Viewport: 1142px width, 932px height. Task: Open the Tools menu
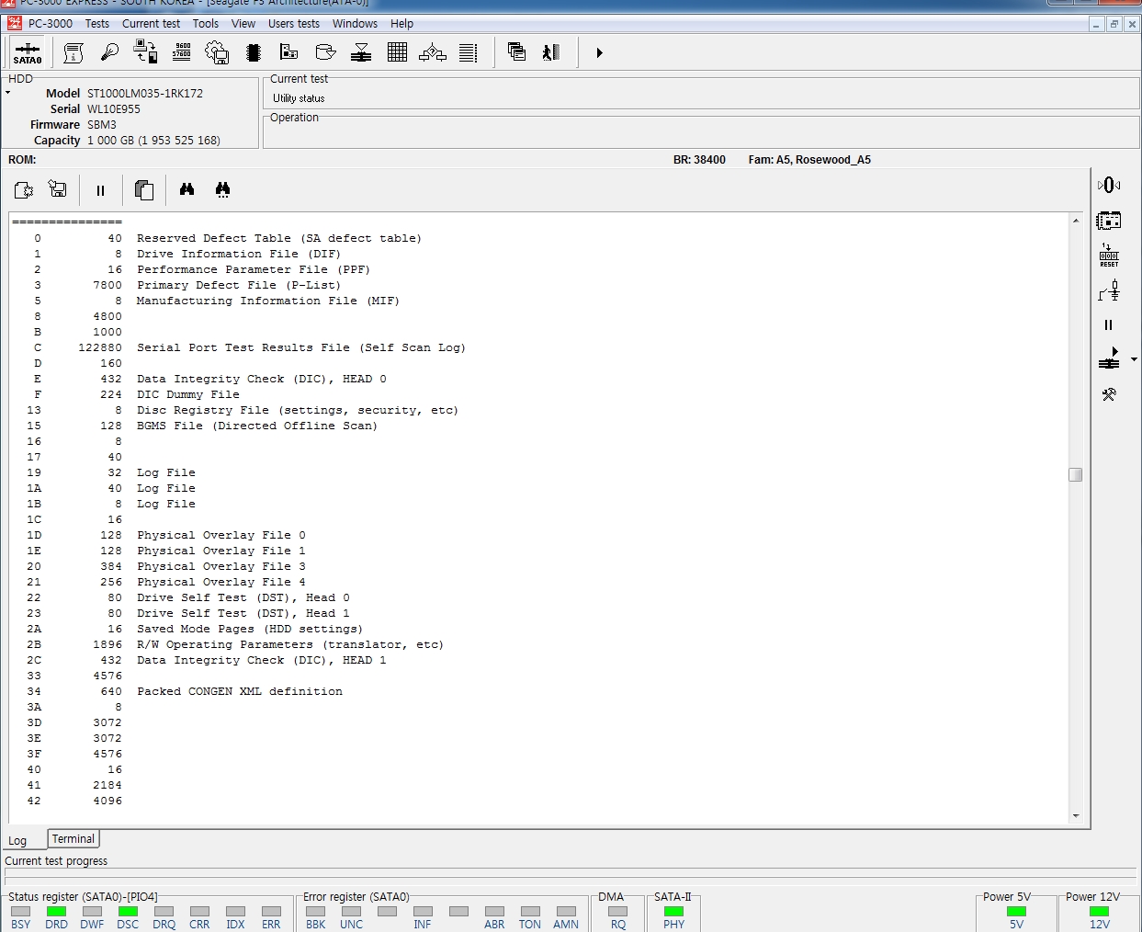pos(206,24)
